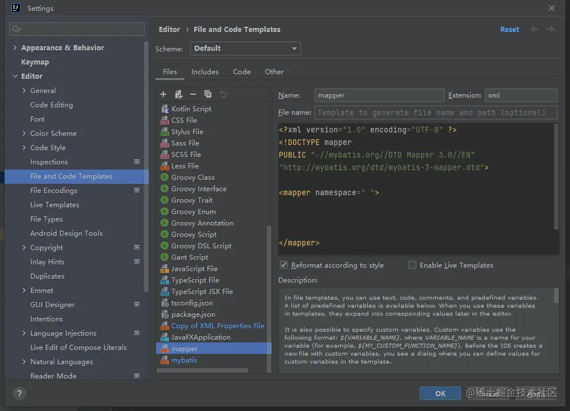The width and height of the screenshot is (570, 411).
Task: Click the help question mark icon
Action: click(x=19, y=393)
